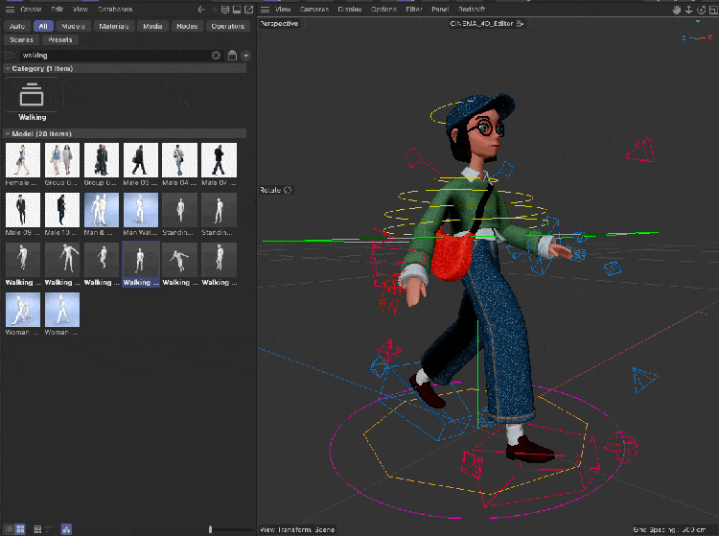719x536 pixels.
Task: Enable the Nodes filter chip
Action: point(186,26)
